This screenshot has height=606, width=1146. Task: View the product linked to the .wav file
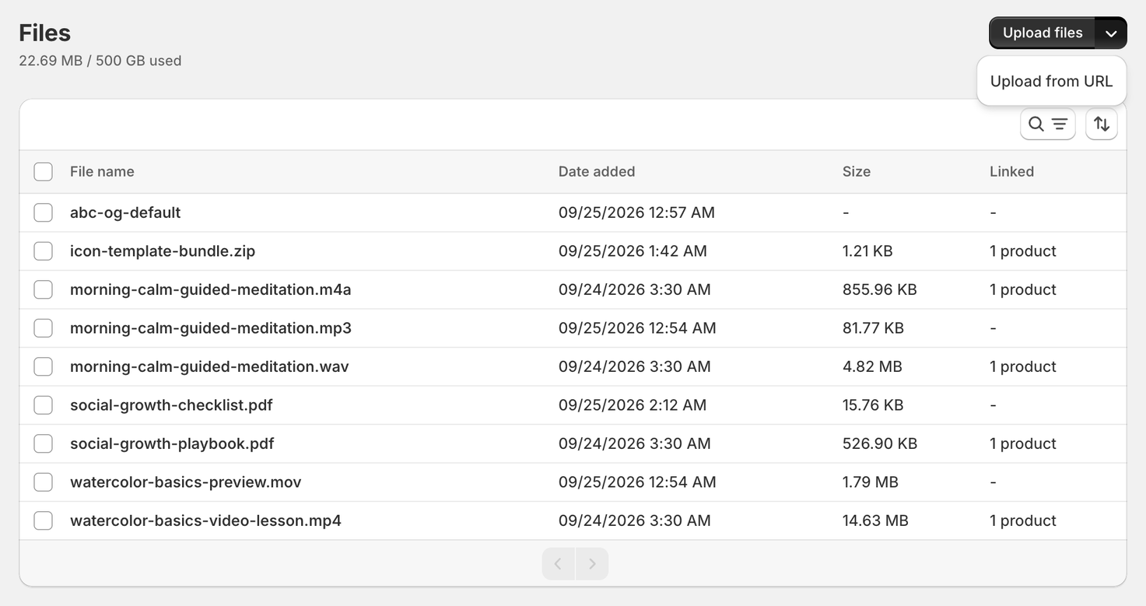click(x=1023, y=366)
